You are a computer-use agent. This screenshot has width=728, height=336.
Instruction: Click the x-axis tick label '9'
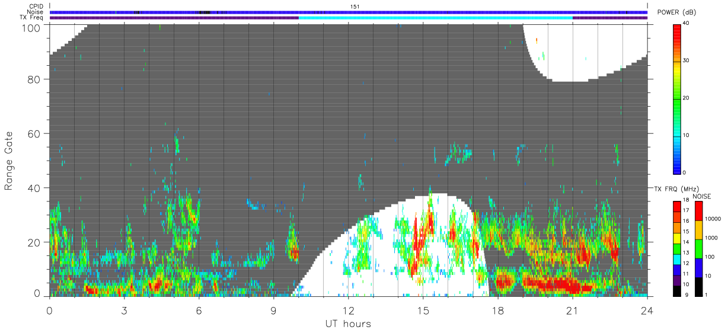click(x=273, y=310)
